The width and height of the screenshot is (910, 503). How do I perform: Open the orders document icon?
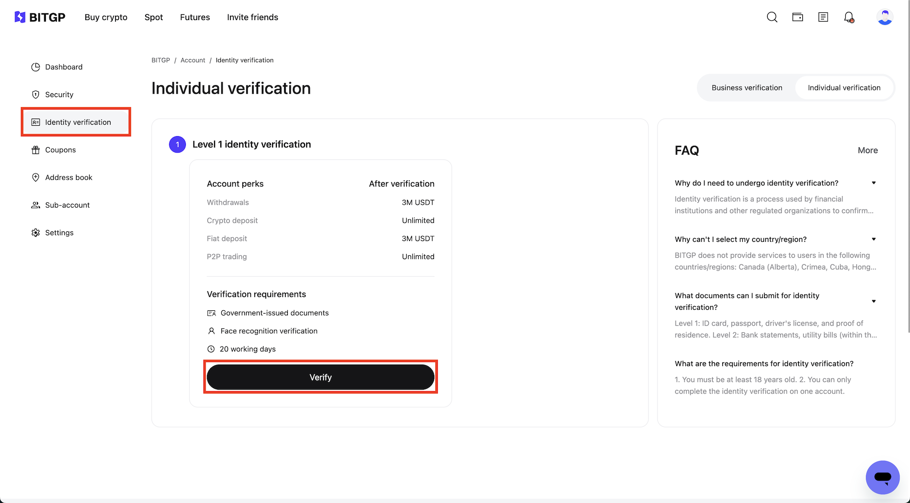tap(823, 17)
